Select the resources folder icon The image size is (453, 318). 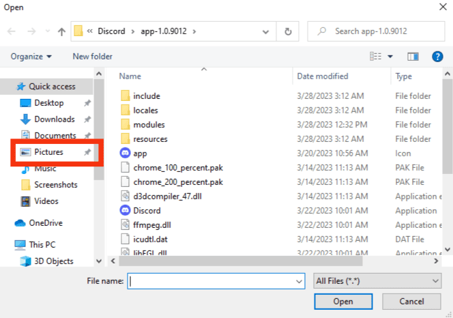tap(125, 139)
